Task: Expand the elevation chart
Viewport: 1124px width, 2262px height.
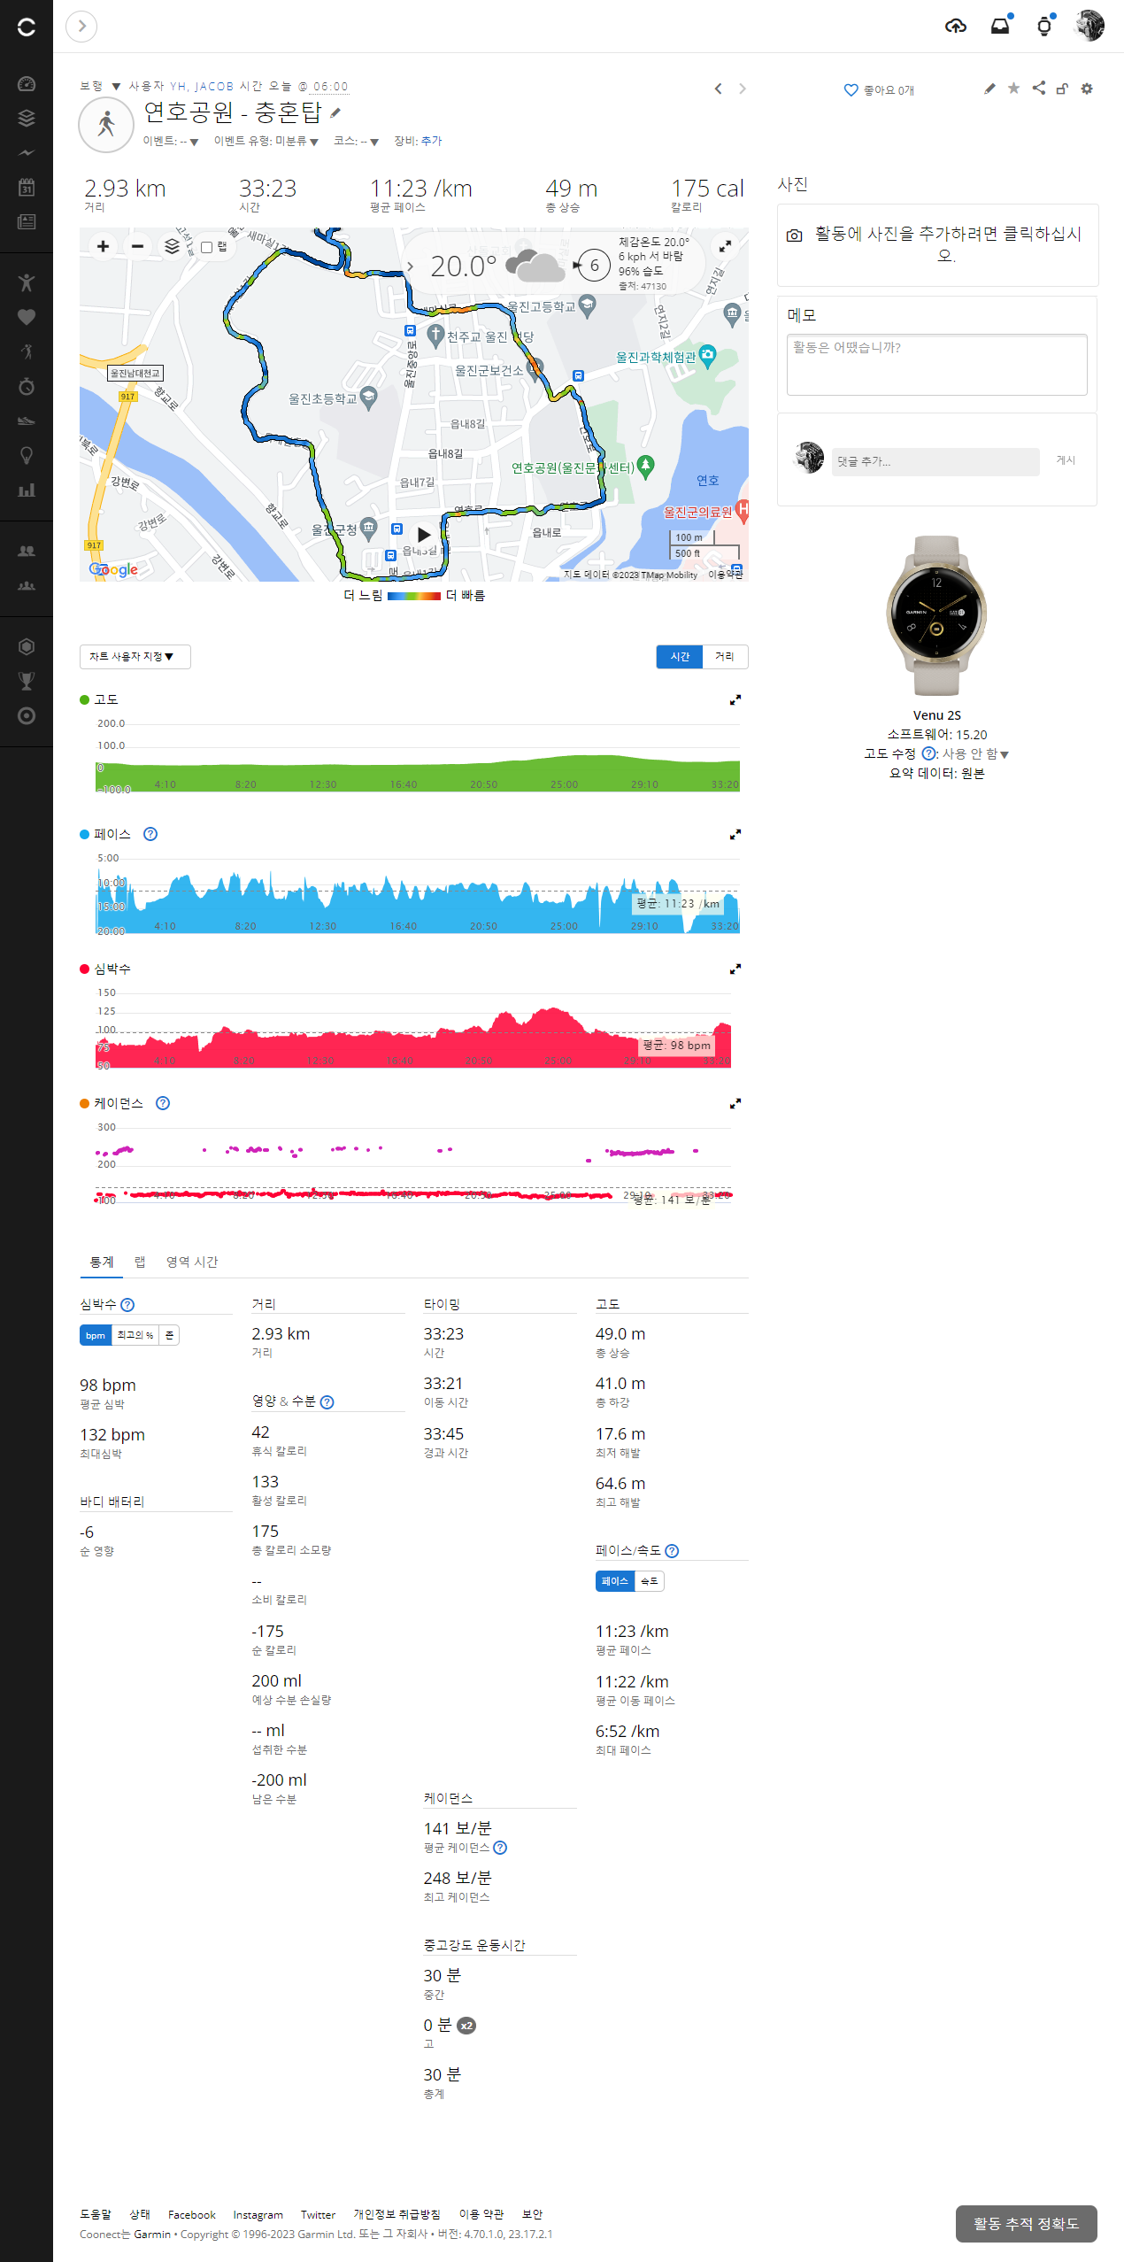Action: pos(735,700)
